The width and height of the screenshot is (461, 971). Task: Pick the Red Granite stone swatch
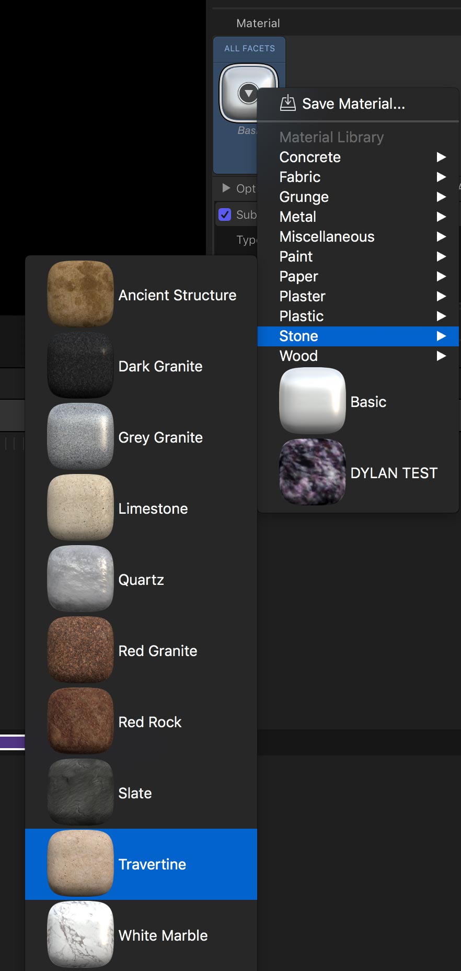click(x=80, y=650)
